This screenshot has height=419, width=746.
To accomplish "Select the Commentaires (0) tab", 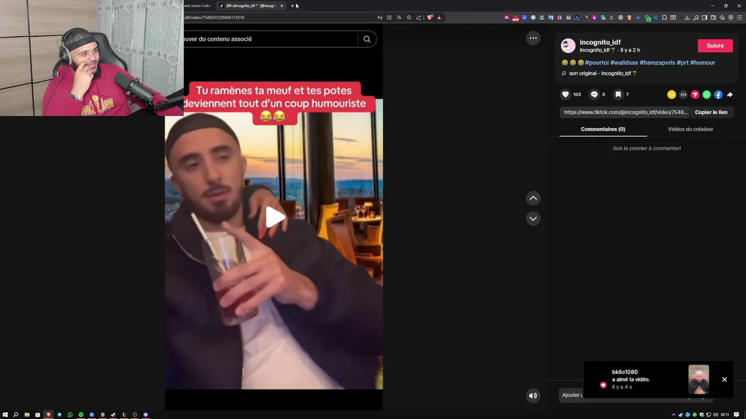I will point(603,129).
